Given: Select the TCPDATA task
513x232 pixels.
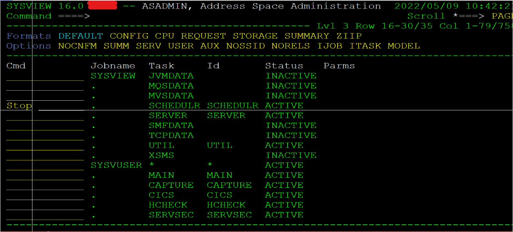Looking at the screenshot, I should pos(171,135).
